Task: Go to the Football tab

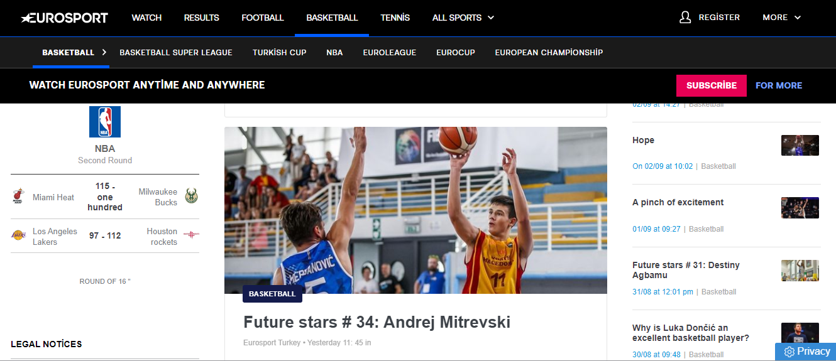Action: coord(263,18)
